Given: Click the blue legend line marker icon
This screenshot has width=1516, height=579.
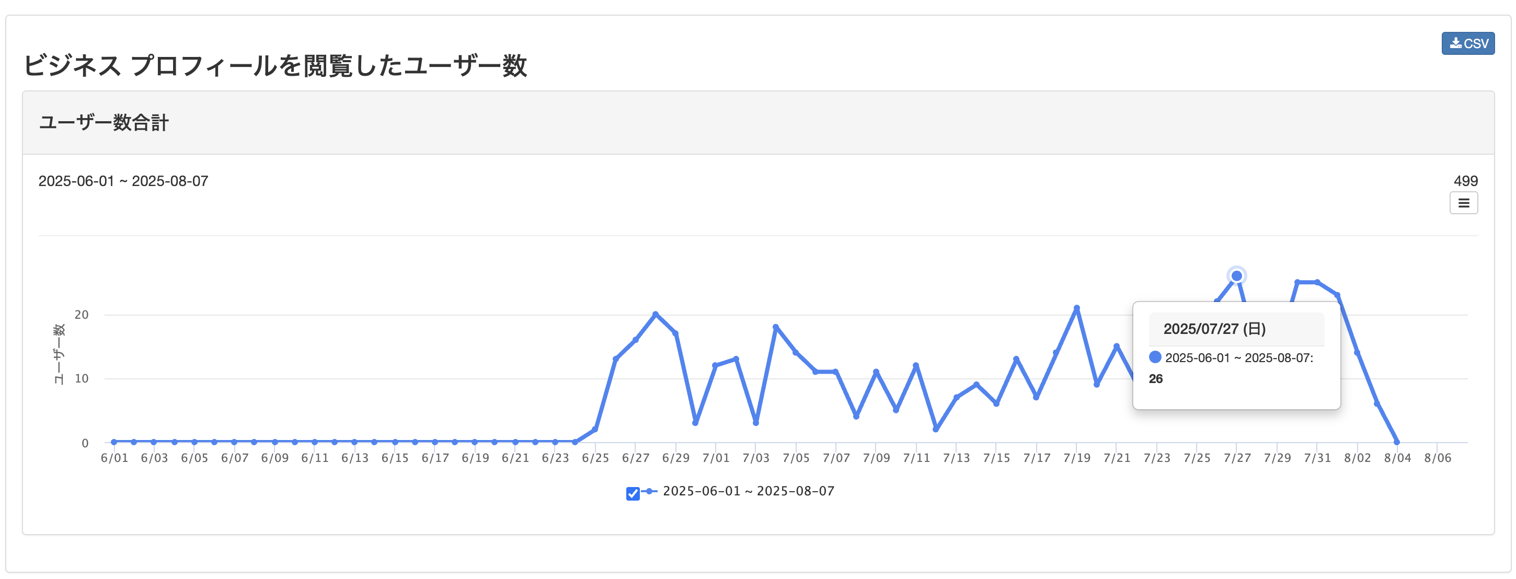Looking at the screenshot, I should 649,491.
